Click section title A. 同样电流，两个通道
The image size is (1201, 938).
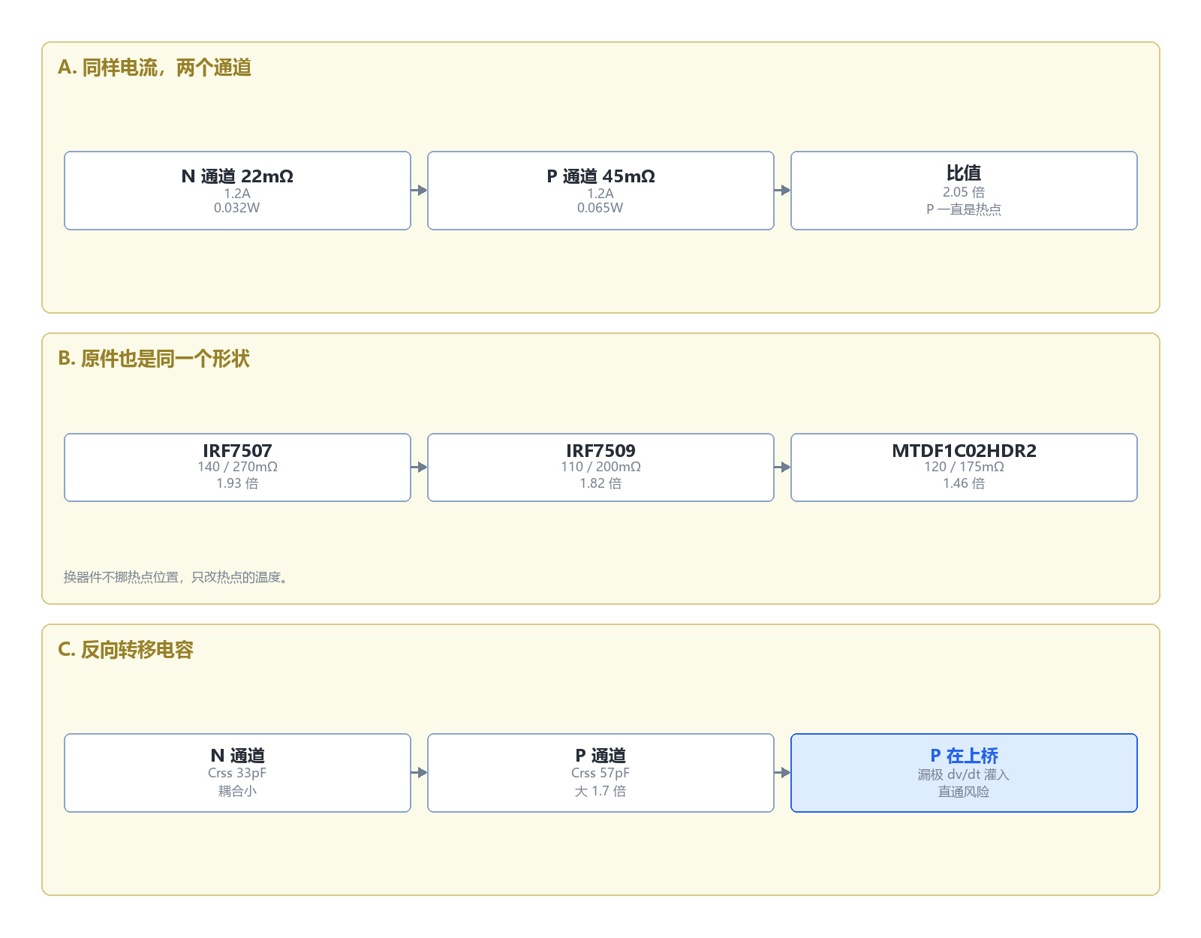pyautogui.click(x=155, y=68)
